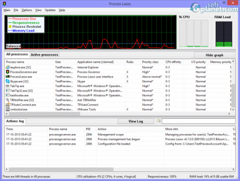Open the View menu
The width and height of the screenshot is (240, 181).
point(38,10)
